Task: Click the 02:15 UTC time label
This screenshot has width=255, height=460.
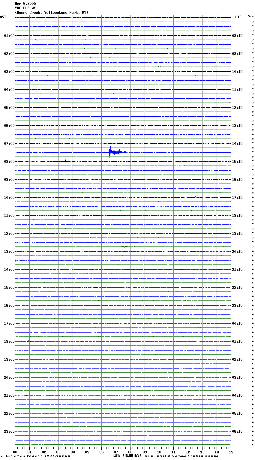Action: coord(237,360)
